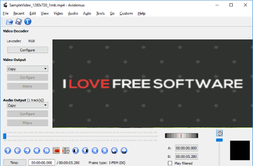Open the Tools menu

(100, 13)
